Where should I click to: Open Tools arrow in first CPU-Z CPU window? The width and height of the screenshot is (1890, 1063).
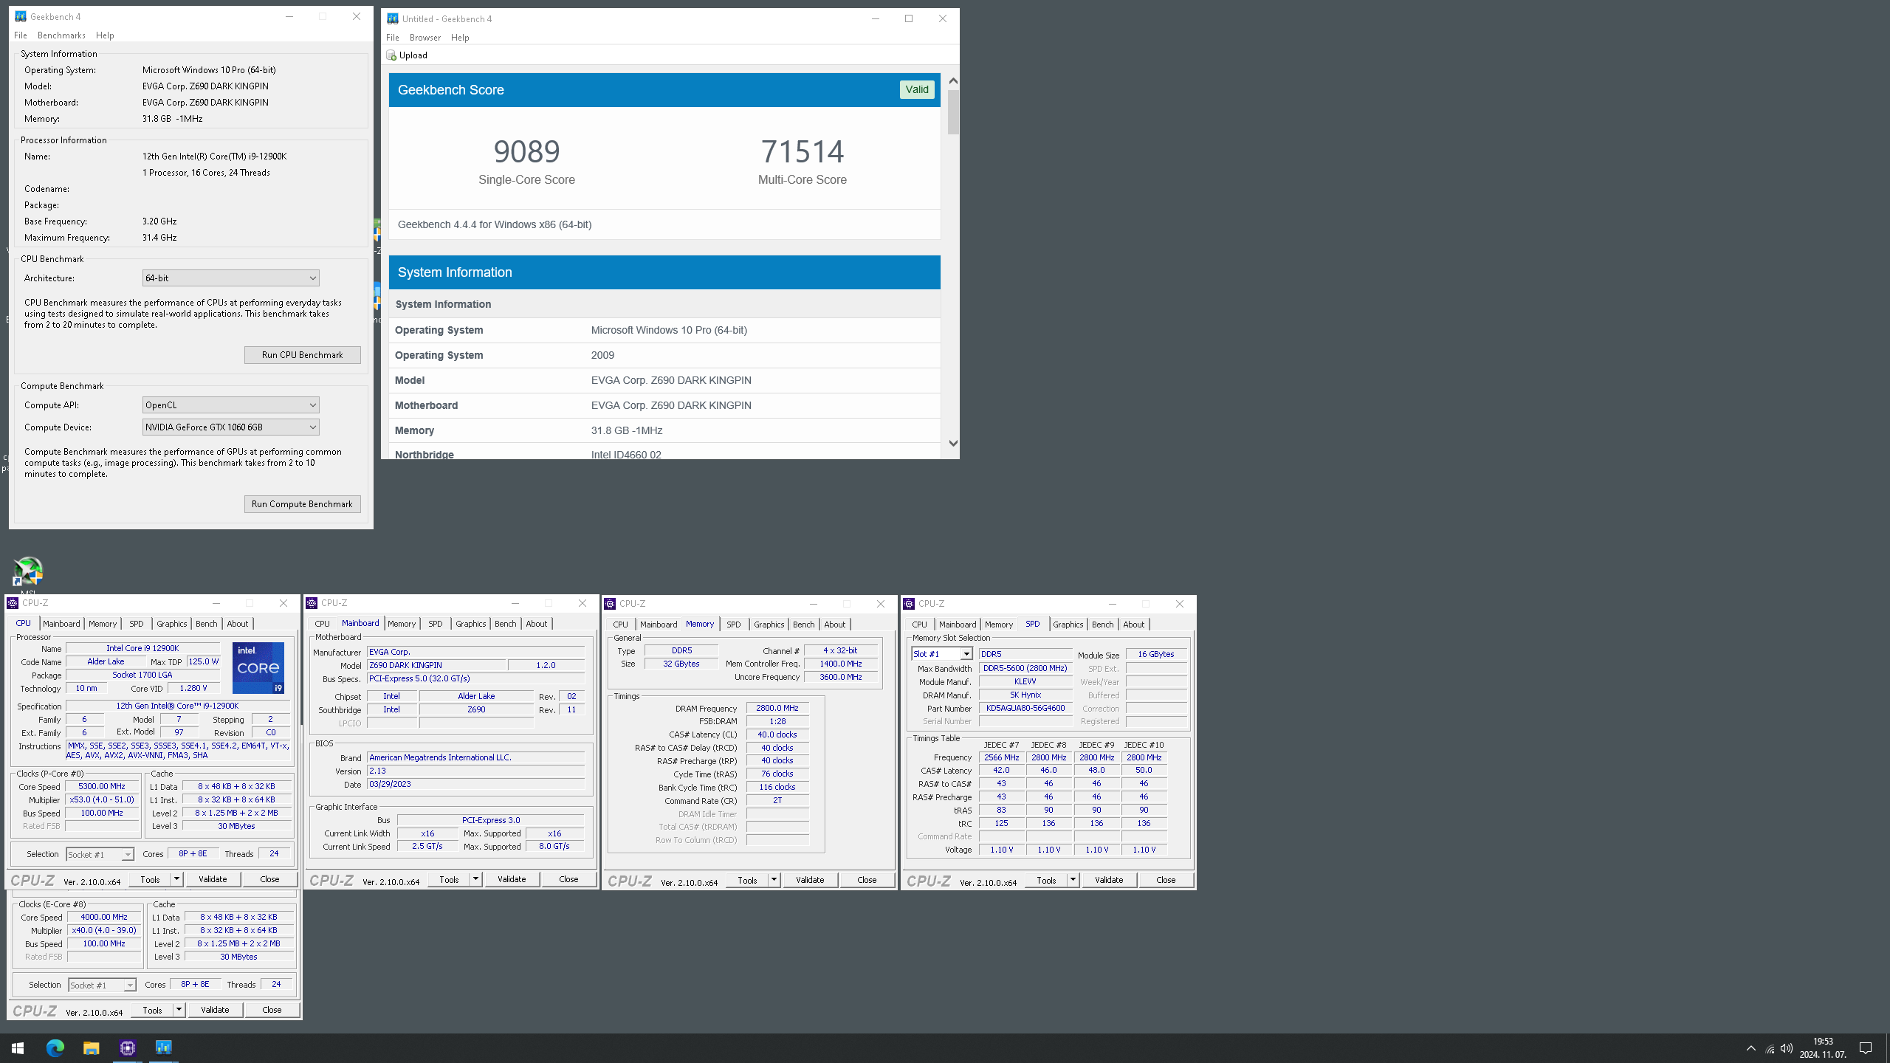[177, 879]
